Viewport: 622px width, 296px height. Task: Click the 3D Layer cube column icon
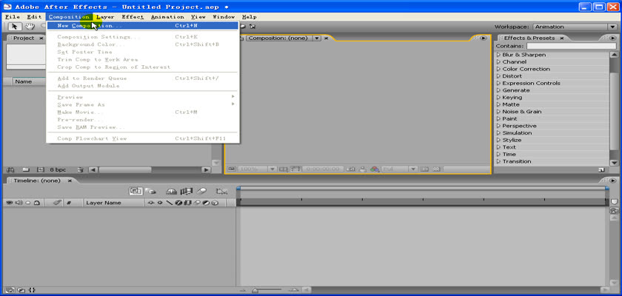pos(215,203)
